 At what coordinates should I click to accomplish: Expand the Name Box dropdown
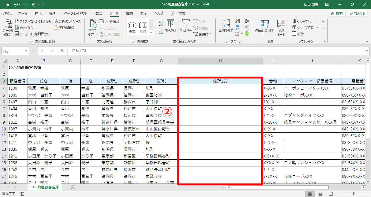pos(26,51)
